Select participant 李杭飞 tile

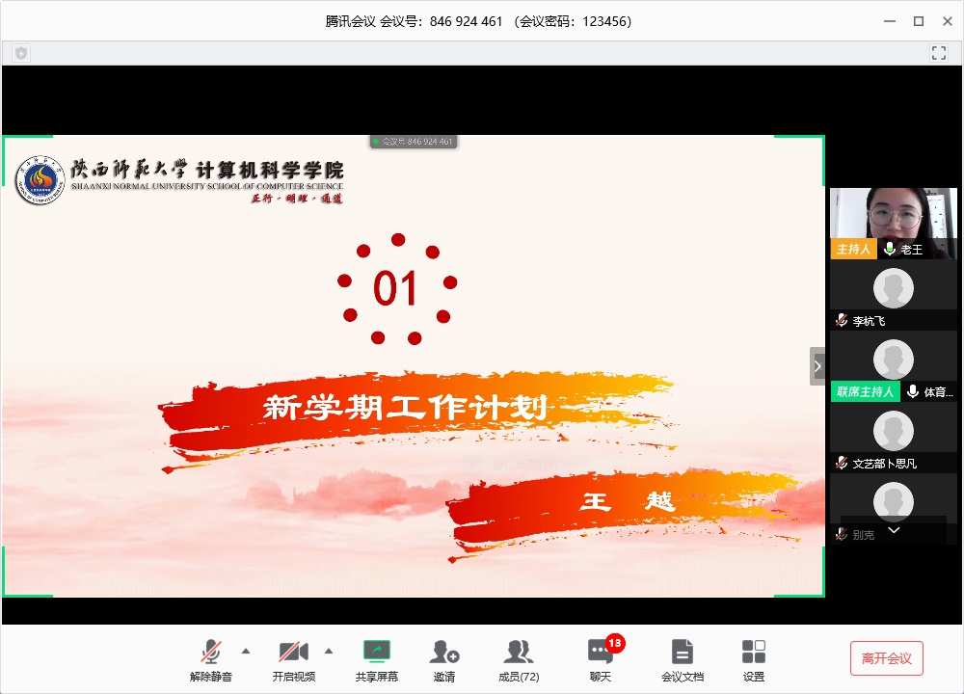tap(894, 294)
